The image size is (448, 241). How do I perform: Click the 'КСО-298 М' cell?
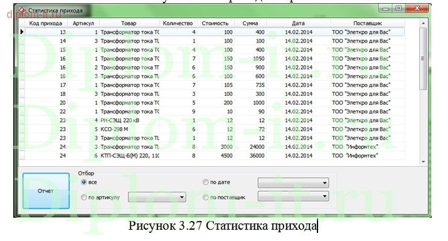pos(129,129)
